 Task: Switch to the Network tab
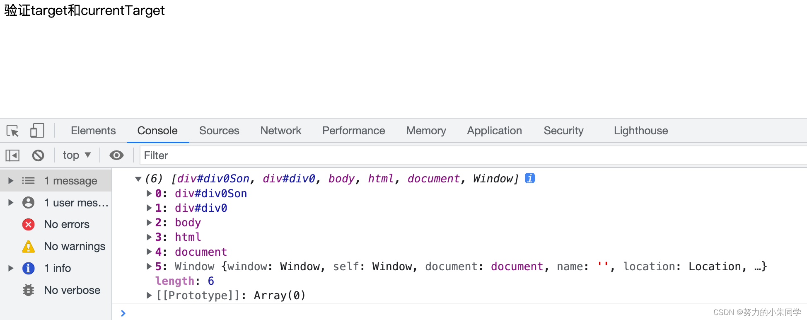(x=280, y=131)
